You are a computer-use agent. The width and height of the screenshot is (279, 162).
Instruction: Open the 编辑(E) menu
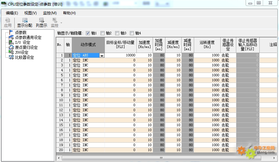pos(12,13)
